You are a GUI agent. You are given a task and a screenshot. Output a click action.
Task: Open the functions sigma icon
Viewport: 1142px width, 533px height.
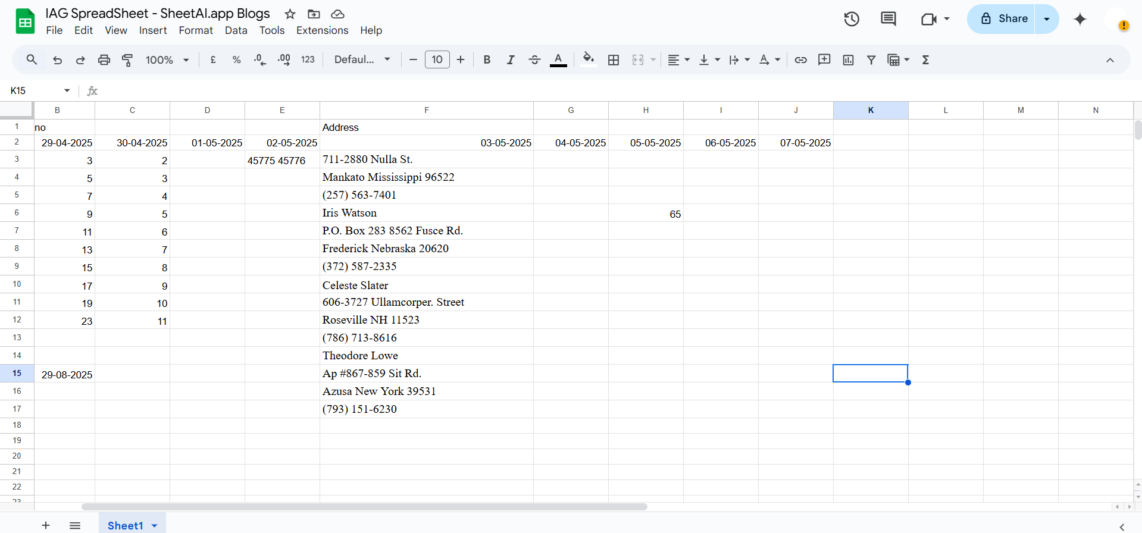(x=925, y=59)
